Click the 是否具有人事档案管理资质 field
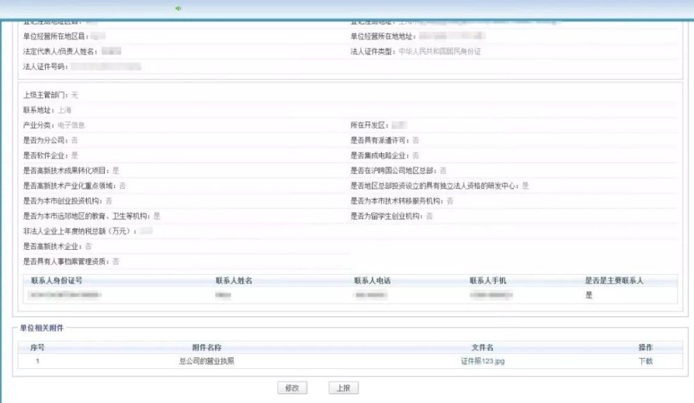The width and height of the screenshot is (694, 403). coord(71,261)
